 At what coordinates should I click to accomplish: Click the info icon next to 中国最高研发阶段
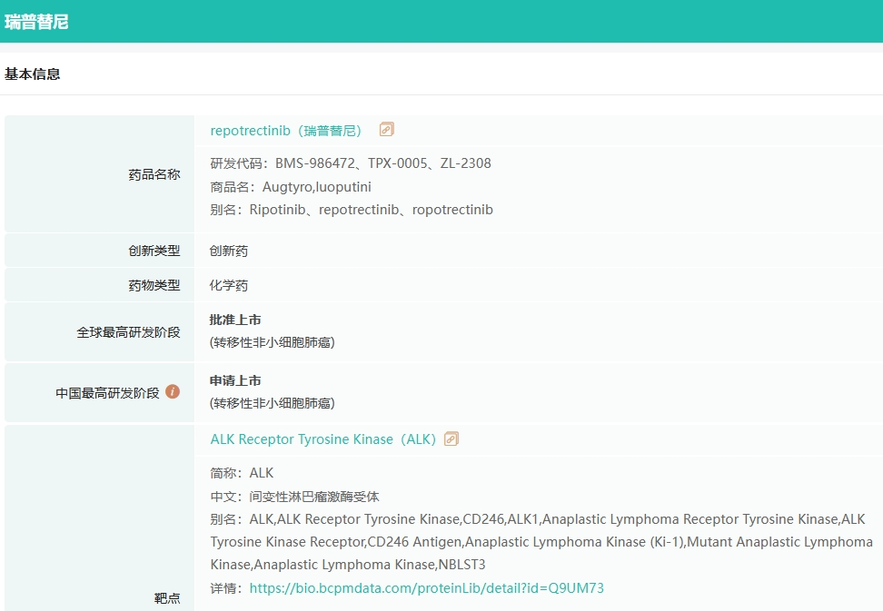pos(173,392)
